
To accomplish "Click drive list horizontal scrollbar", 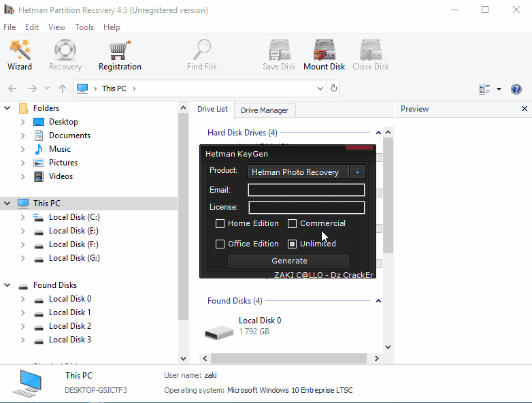I will 288,358.
